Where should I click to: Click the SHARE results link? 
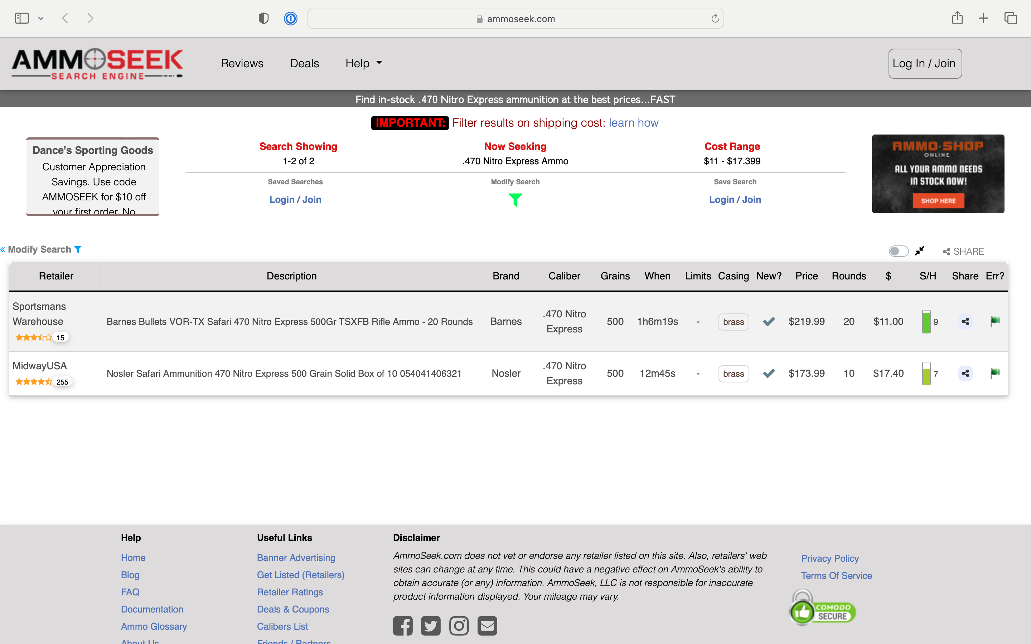pos(963,251)
